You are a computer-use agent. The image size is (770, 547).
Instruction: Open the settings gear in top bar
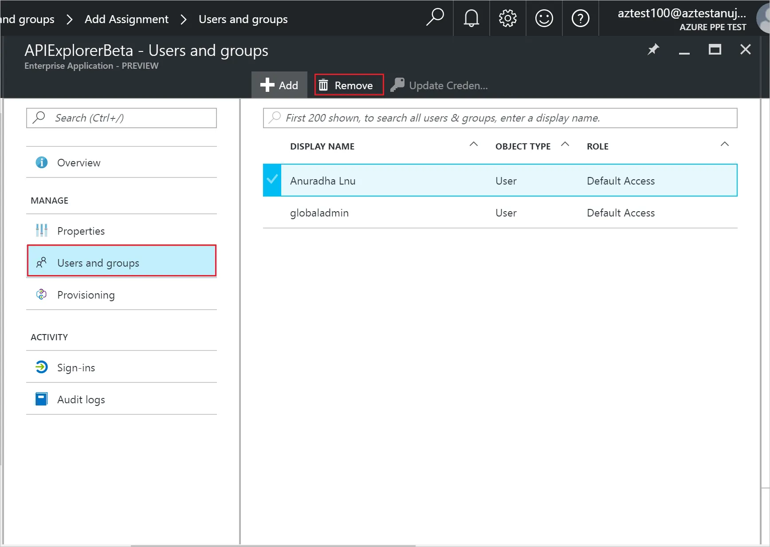pos(507,18)
